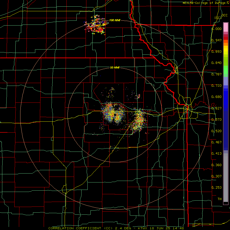Click the 0.733 scale value
Image resolution: width=230 pixels, height=230 pixels.
pyautogui.click(x=216, y=86)
